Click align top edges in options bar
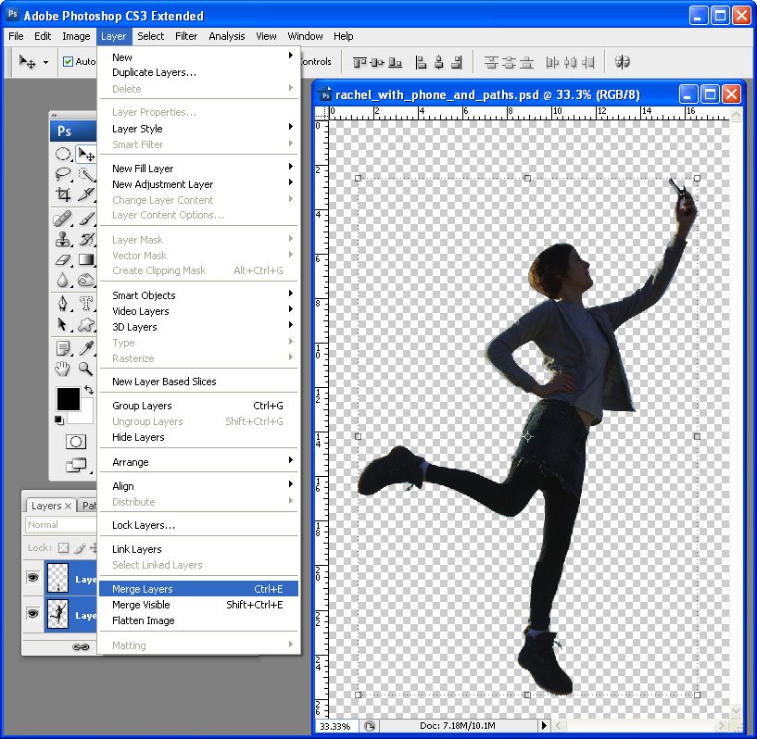 click(x=360, y=62)
